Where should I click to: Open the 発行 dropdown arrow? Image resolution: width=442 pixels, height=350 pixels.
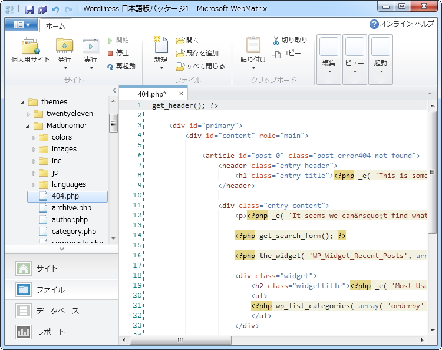pyautogui.click(x=65, y=68)
